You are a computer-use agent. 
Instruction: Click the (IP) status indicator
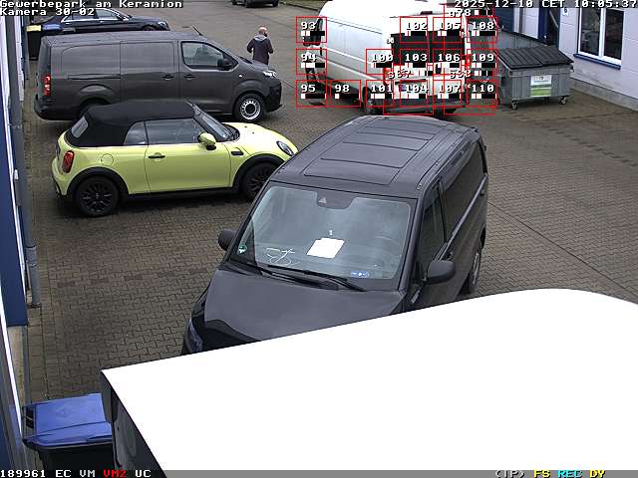point(509,473)
